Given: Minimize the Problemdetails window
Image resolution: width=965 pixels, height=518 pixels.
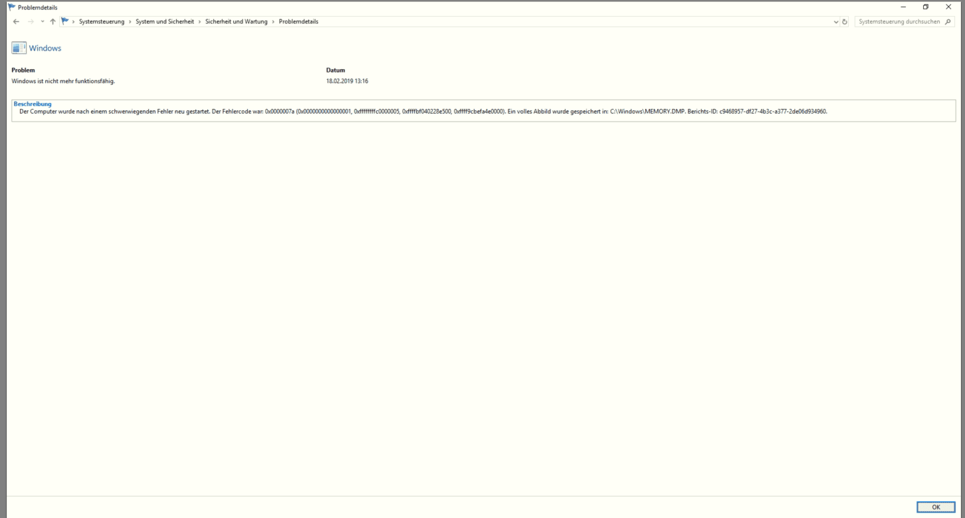Looking at the screenshot, I should [x=903, y=7].
